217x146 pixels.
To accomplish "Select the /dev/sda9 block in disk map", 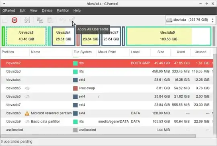I will (x=168, y=36).
